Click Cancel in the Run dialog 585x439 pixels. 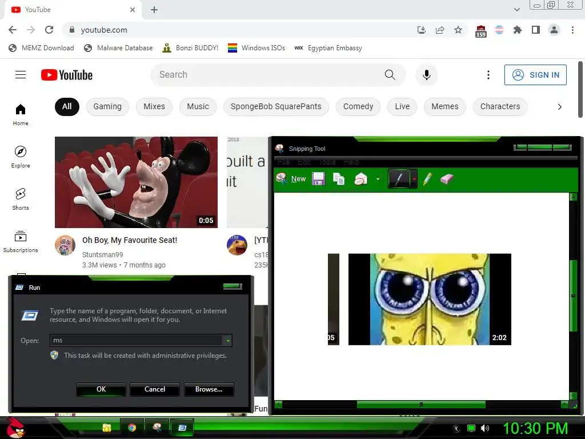pyautogui.click(x=155, y=389)
